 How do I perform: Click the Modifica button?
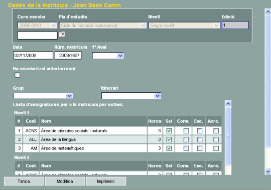tap(65, 181)
